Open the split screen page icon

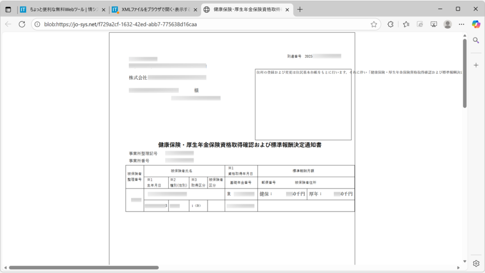pos(419,24)
